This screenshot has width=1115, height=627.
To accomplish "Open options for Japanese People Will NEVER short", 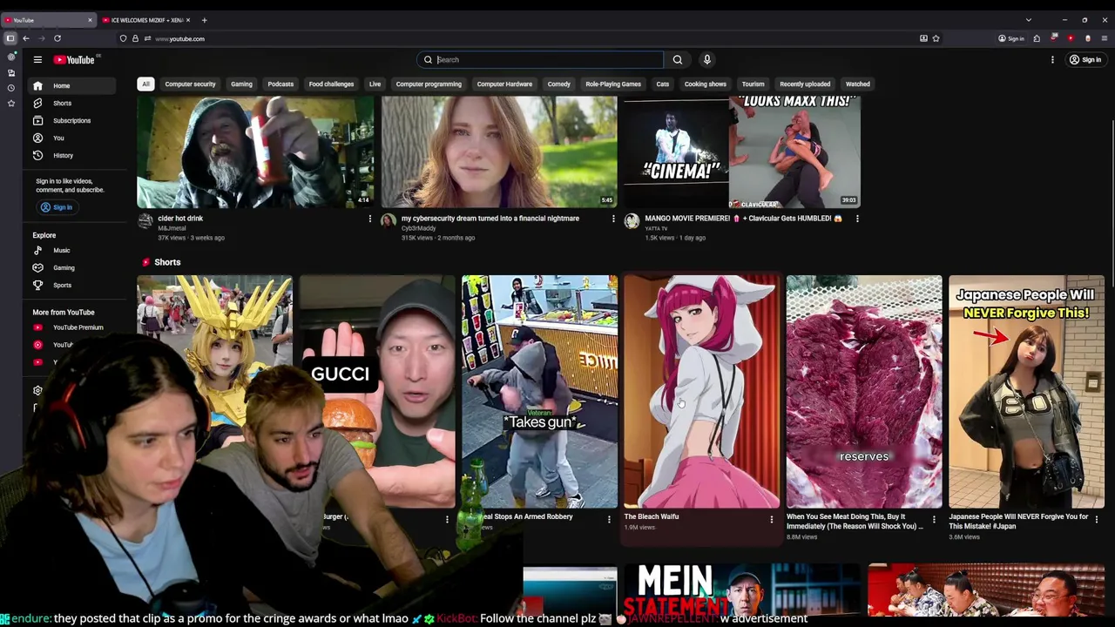I will [1096, 520].
